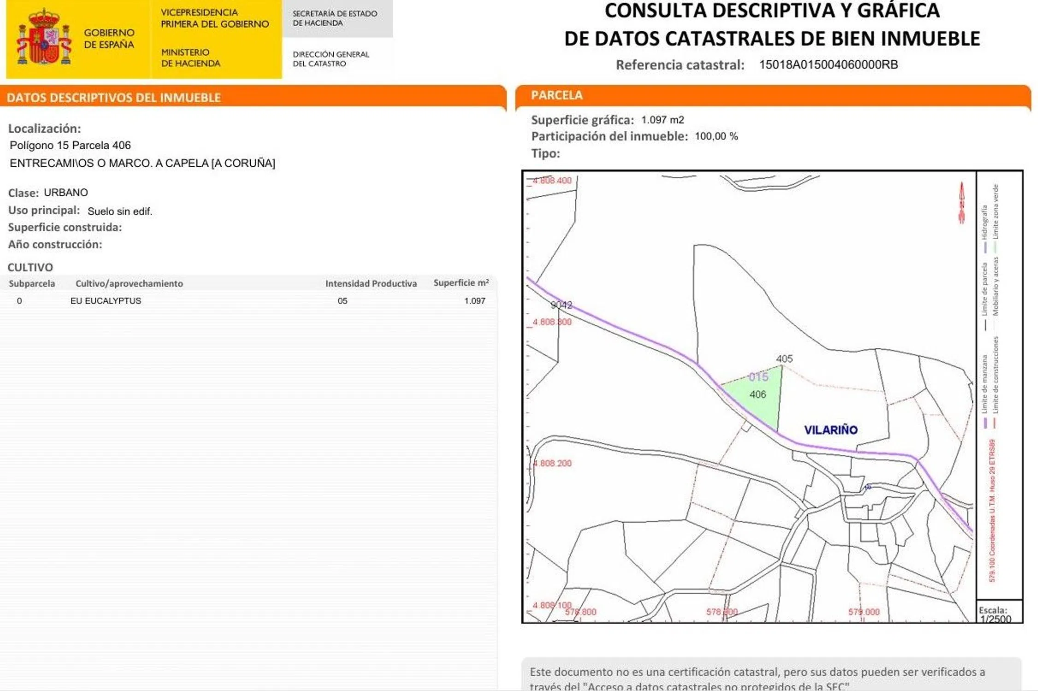The height and width of the screenshot is (691, 1038).
Task: Click the purple Hidrografía legend line marker
Action: [985, 247]
